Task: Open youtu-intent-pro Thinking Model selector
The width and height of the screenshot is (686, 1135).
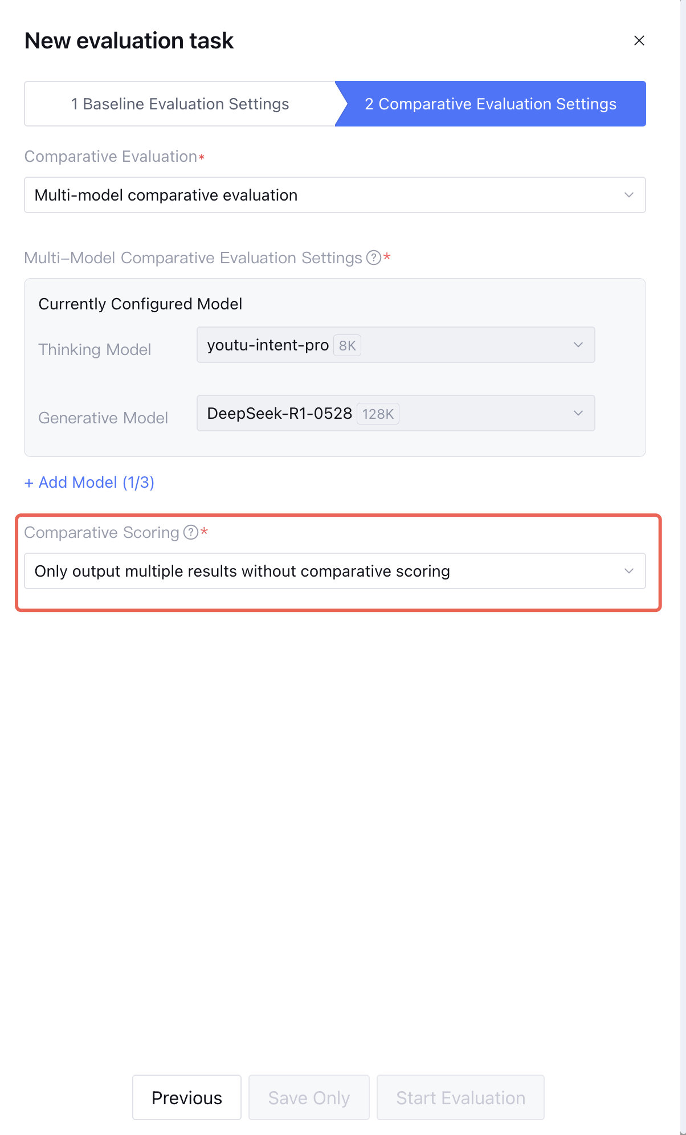Action: click(395, 345)
